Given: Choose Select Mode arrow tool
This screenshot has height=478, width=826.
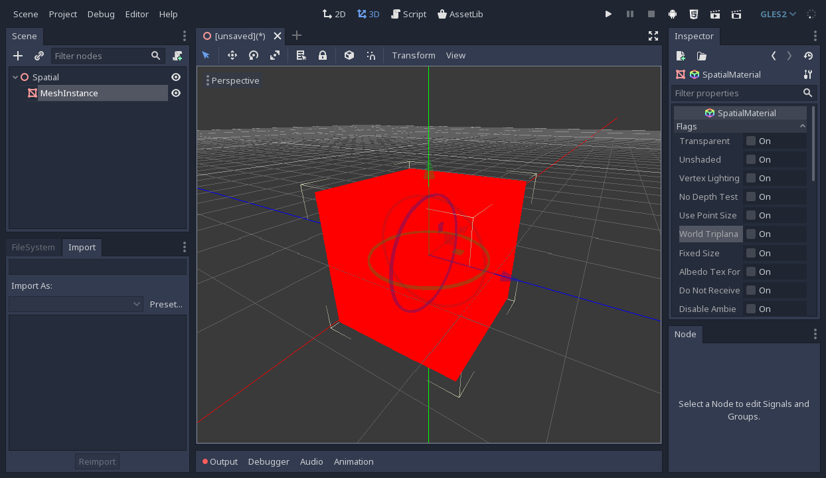Looking at the screenshot, I should tap(206, 55).
